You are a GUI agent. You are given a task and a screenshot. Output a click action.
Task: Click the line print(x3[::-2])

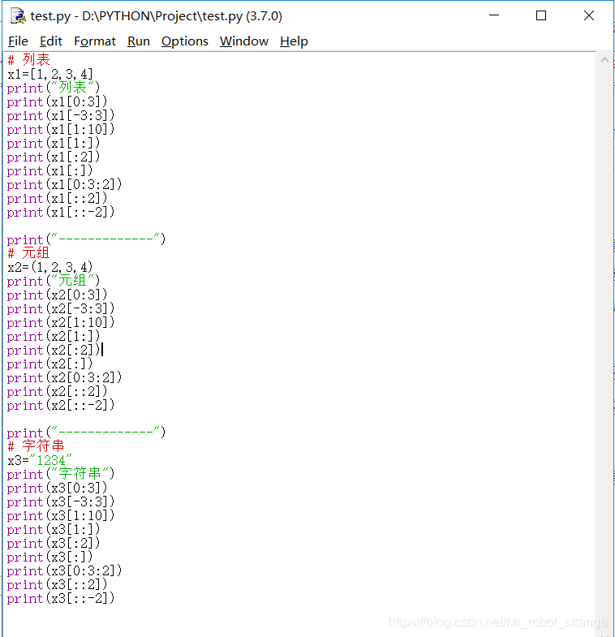(61, 598)
